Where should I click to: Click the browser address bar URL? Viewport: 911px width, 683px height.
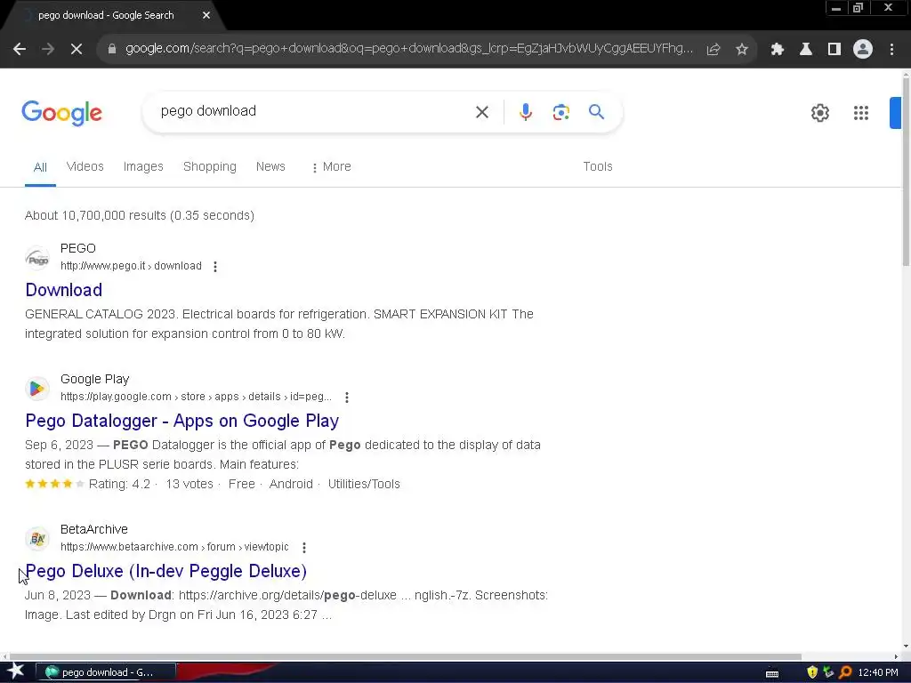tap(409, 49)
